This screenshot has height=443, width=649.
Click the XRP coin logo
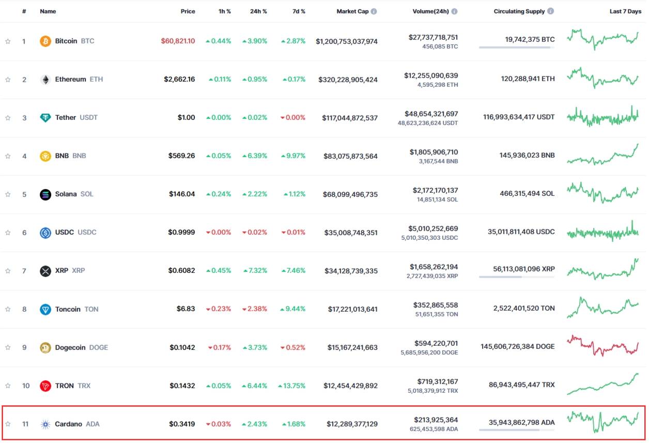pyautogui.click(x=45, y=271)
